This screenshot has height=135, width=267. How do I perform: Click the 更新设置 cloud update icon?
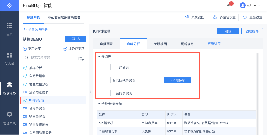coord(245,17)
